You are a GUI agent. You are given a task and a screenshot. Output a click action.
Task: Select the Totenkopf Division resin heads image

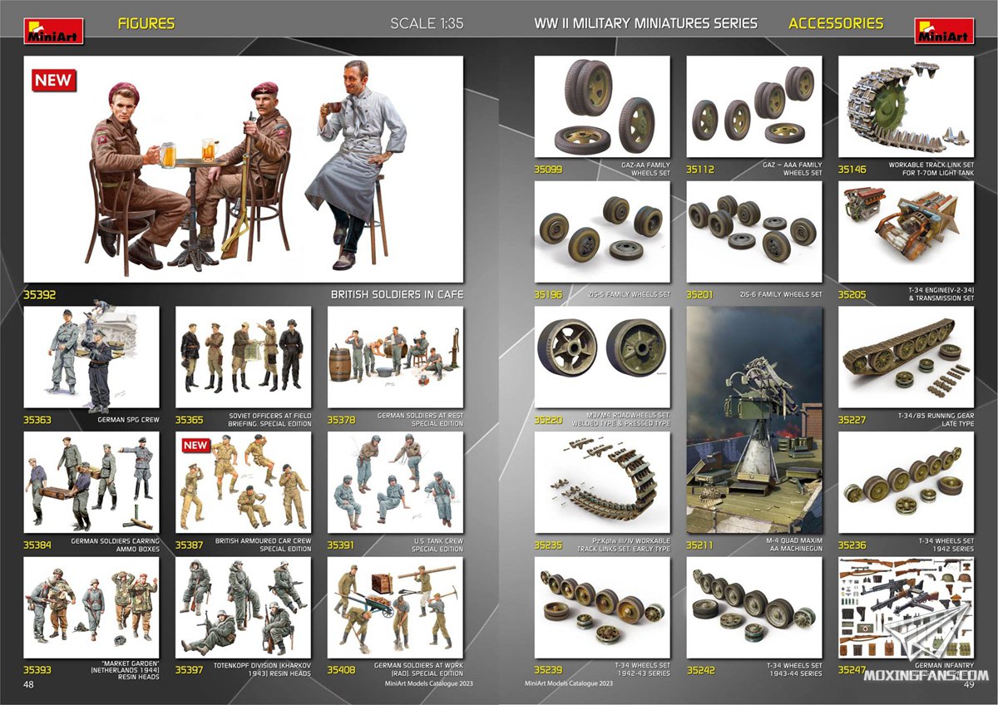coord(244,608)
